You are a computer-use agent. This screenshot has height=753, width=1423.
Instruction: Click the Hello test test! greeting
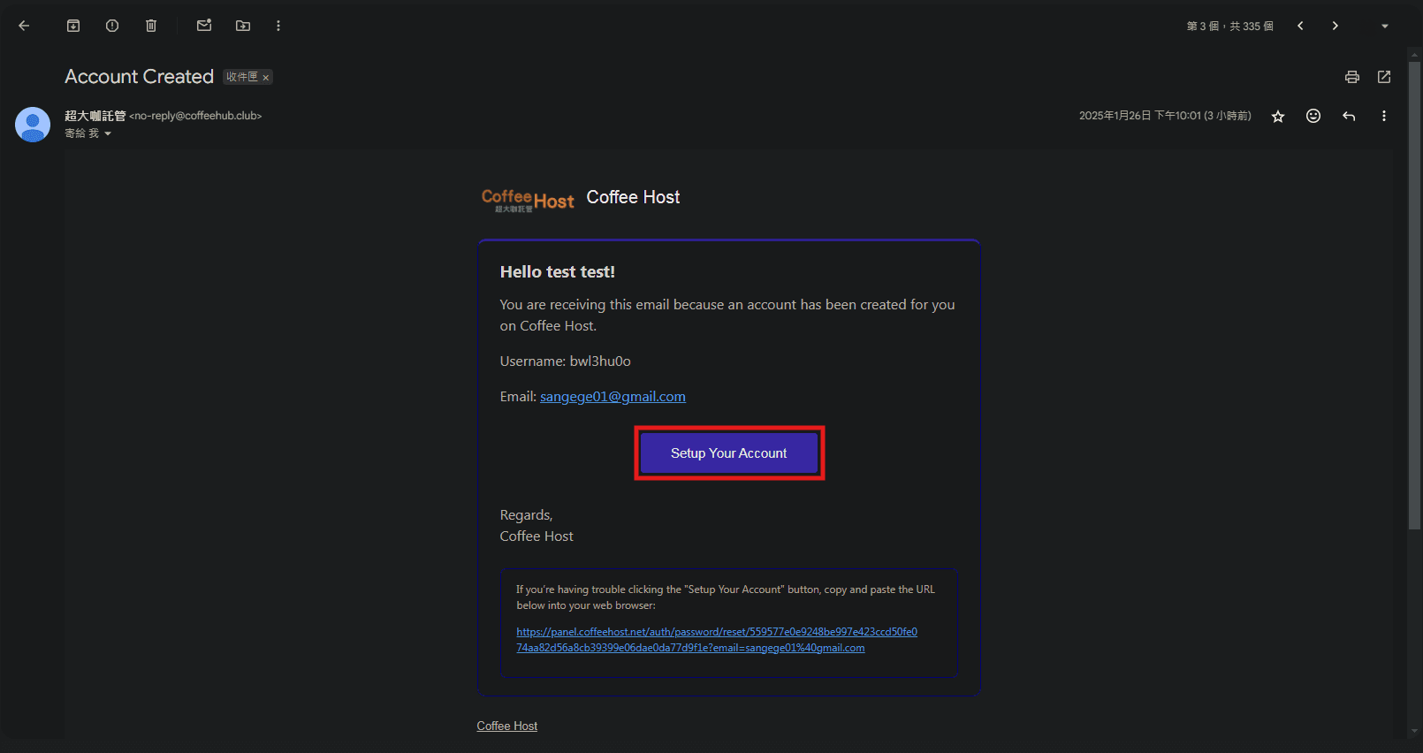(x=558, y=272)
